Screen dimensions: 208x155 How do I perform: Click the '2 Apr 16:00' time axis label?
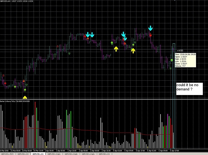(106, 151)
